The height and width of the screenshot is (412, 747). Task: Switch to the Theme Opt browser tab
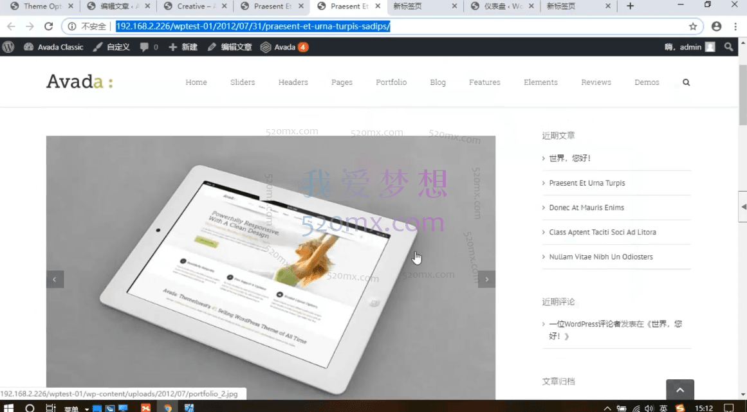click(x=39, y=6)
